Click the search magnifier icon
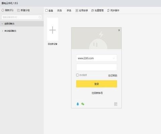This screenshot has height=134, width=161. 40,17
